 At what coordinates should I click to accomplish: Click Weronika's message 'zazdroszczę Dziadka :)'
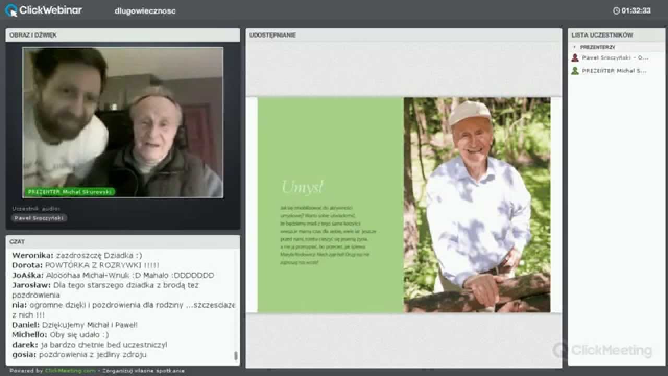tap(77, 255)
